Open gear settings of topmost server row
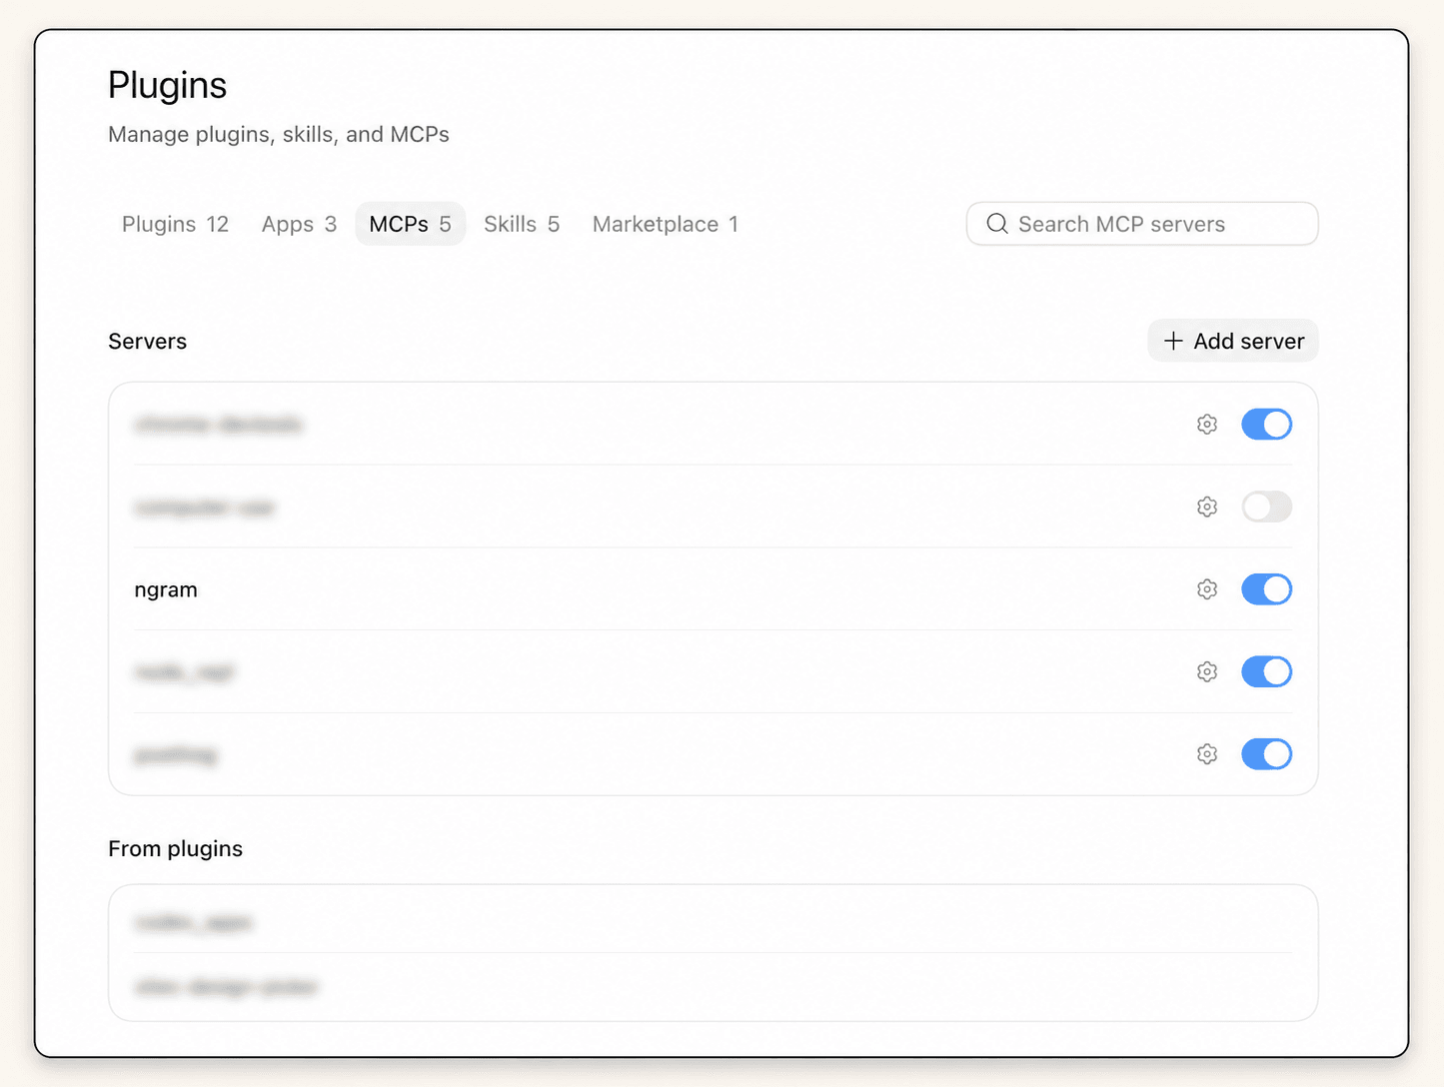The width and height of the screenshot is (1444, 1087). click(1207, 425)
